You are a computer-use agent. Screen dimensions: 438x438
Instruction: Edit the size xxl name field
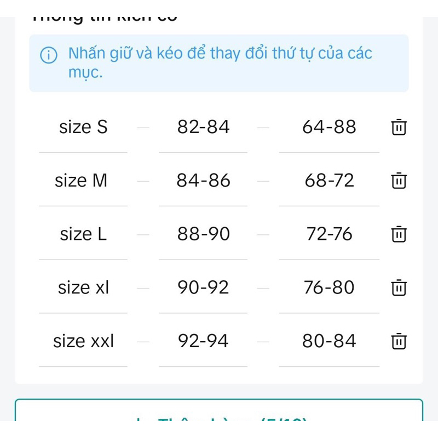coord(83,341)
